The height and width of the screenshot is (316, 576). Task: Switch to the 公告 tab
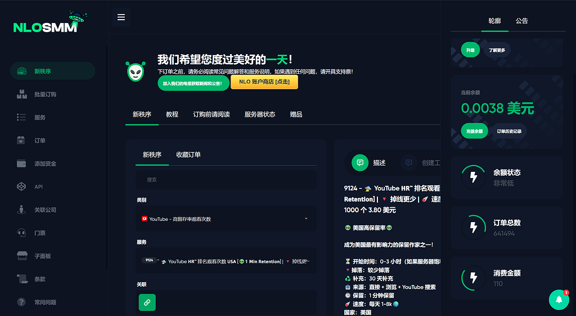(x=521, y=21)
